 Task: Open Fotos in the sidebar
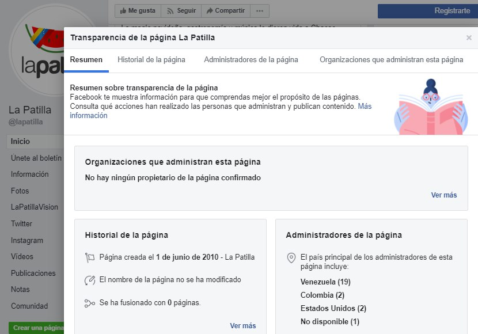[20, 191]
